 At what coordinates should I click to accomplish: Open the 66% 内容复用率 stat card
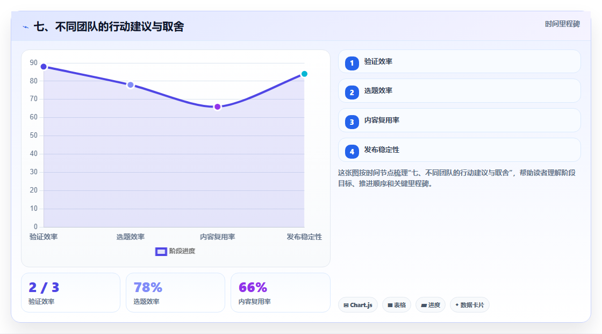pos(280,293)
